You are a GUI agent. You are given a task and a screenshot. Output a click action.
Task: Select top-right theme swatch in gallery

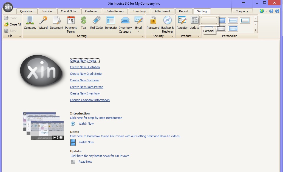pos(245,20)
